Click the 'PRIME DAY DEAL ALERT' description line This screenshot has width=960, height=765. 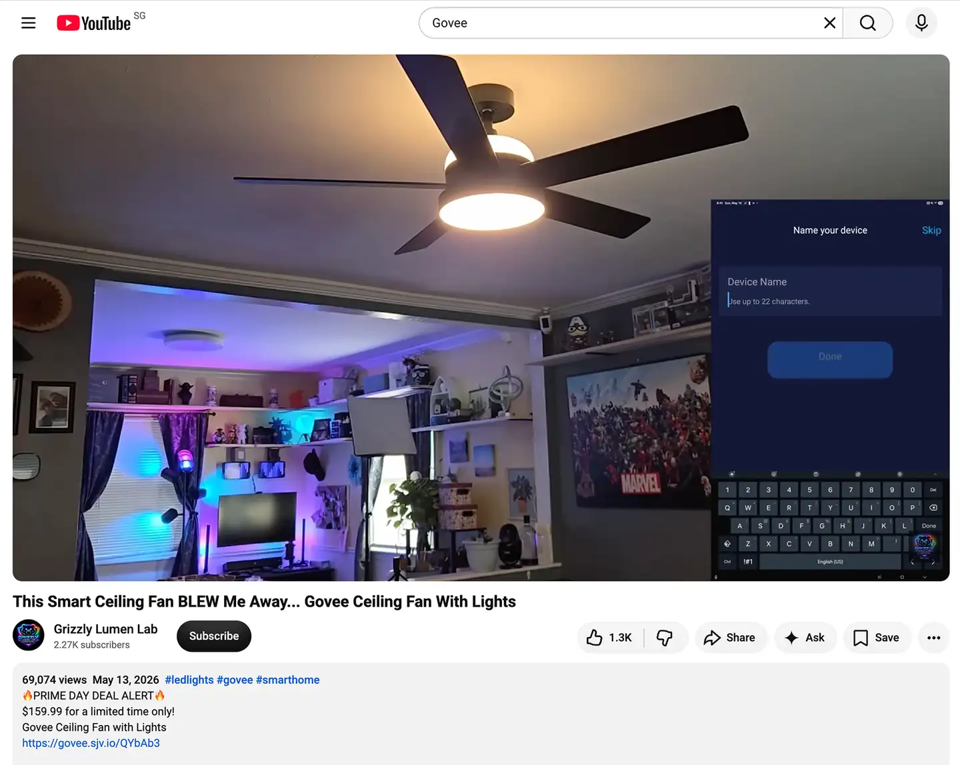93,696
